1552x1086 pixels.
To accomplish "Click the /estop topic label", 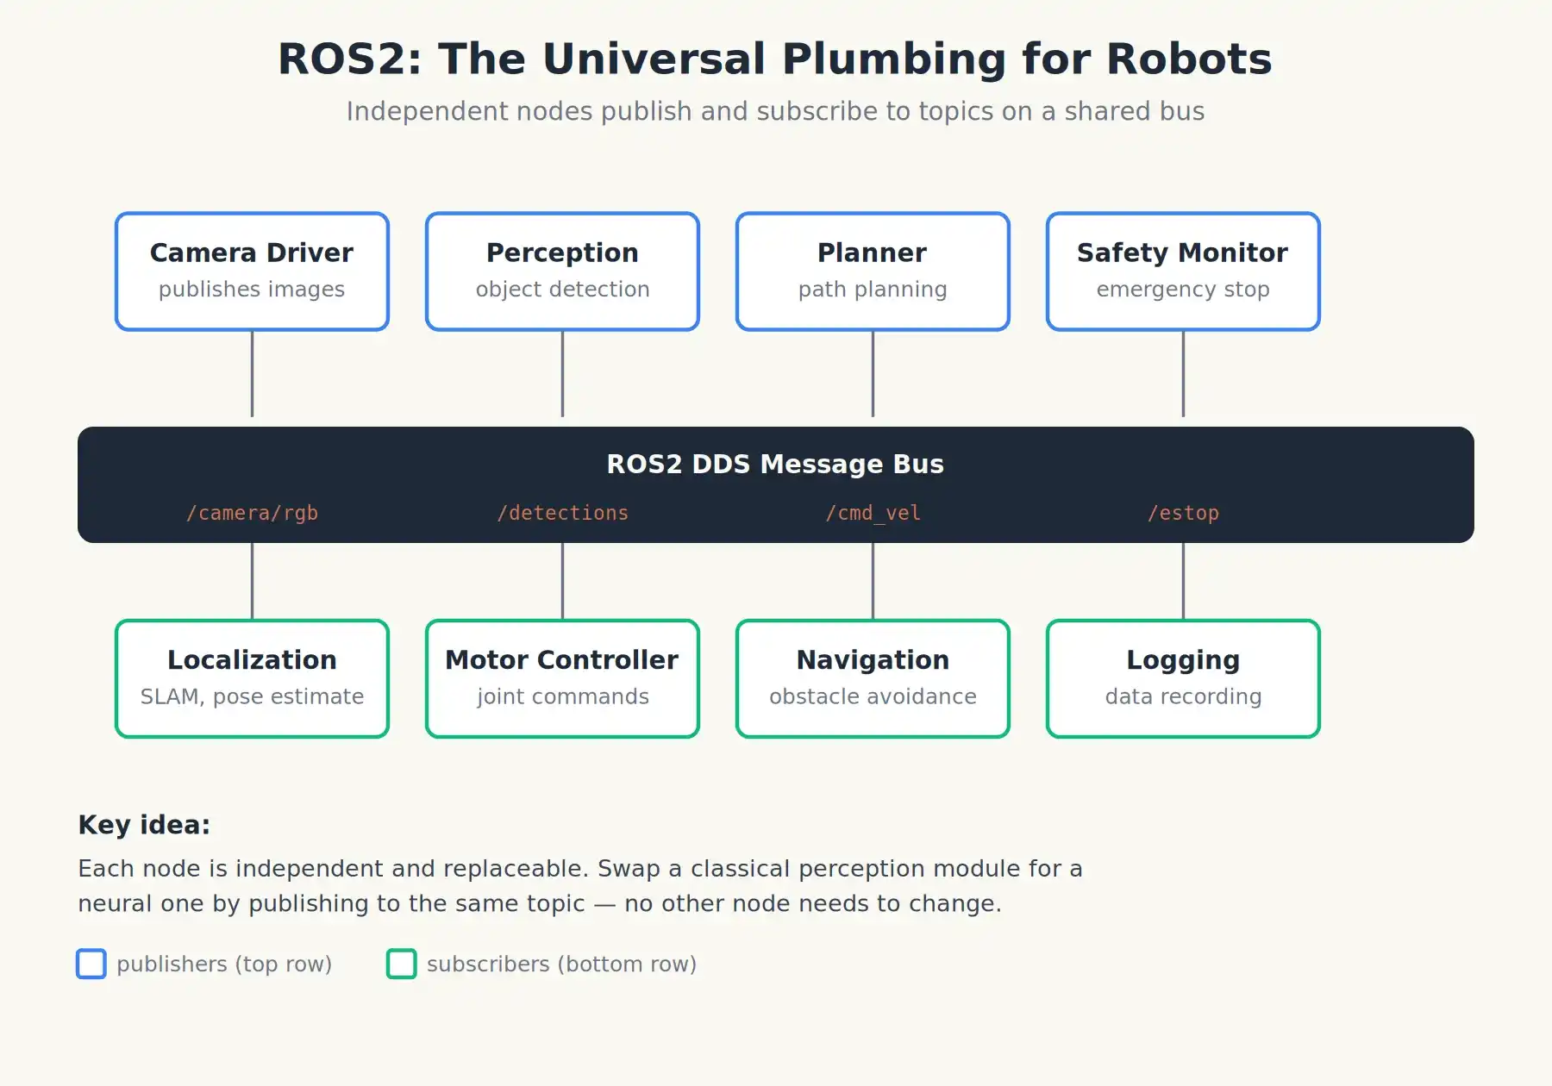I will (1183, 513).
